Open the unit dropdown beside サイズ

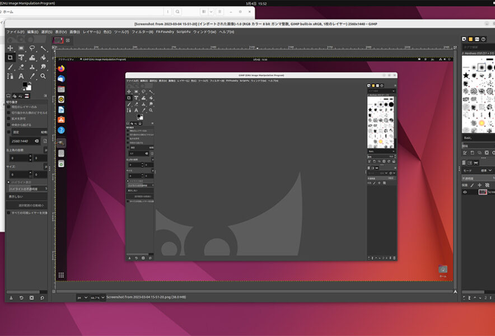(x=46, y=166)
